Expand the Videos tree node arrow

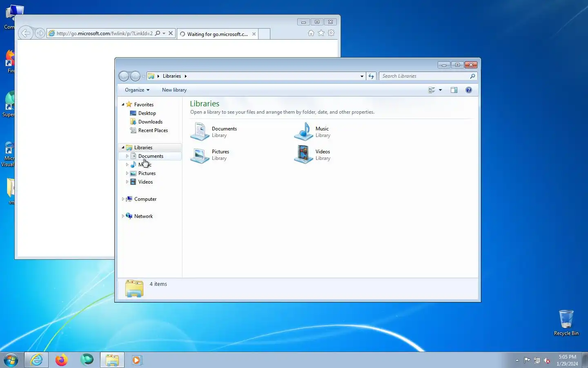[127, 182]
